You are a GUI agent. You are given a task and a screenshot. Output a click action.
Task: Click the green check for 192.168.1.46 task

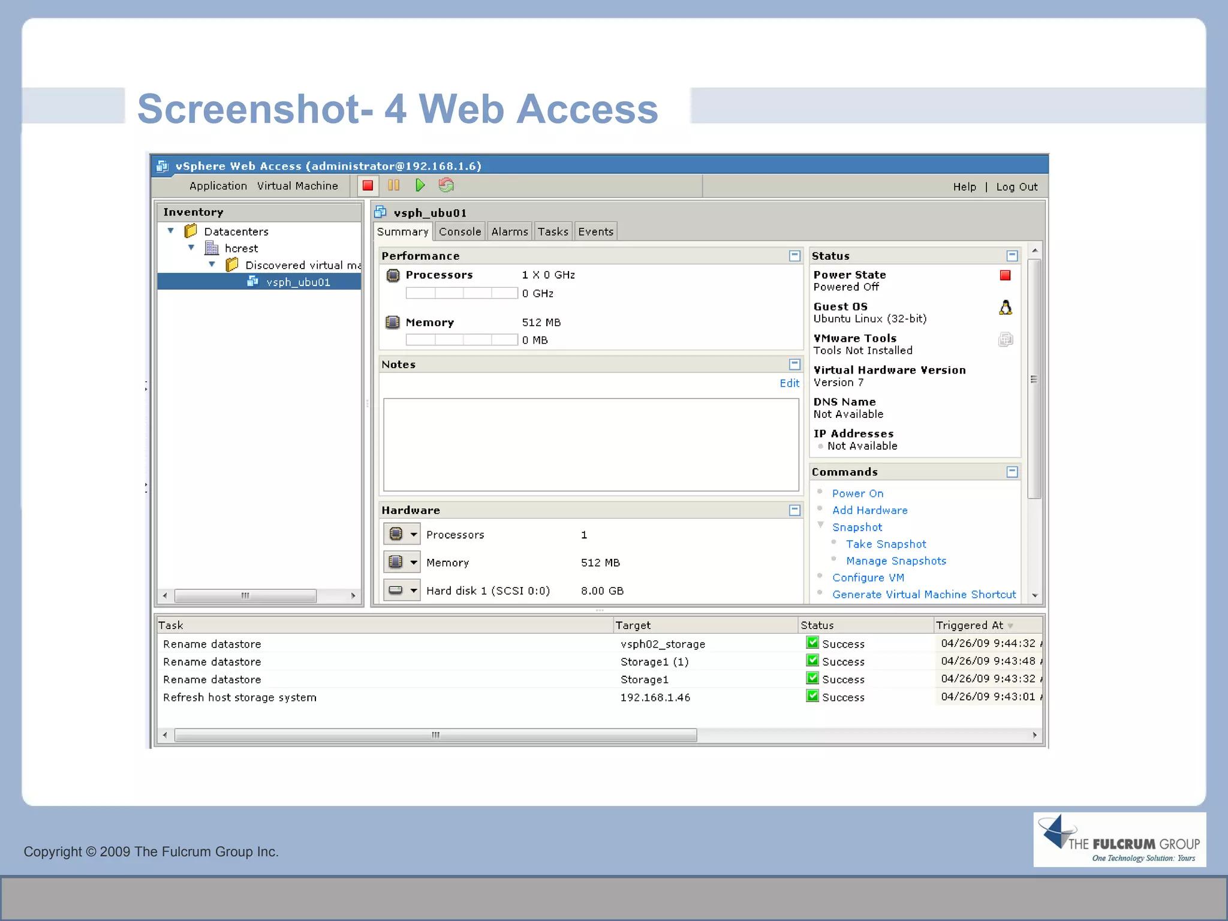coord(812,696)
